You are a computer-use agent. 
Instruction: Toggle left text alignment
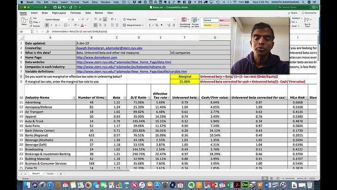click(x=95, y=25)
